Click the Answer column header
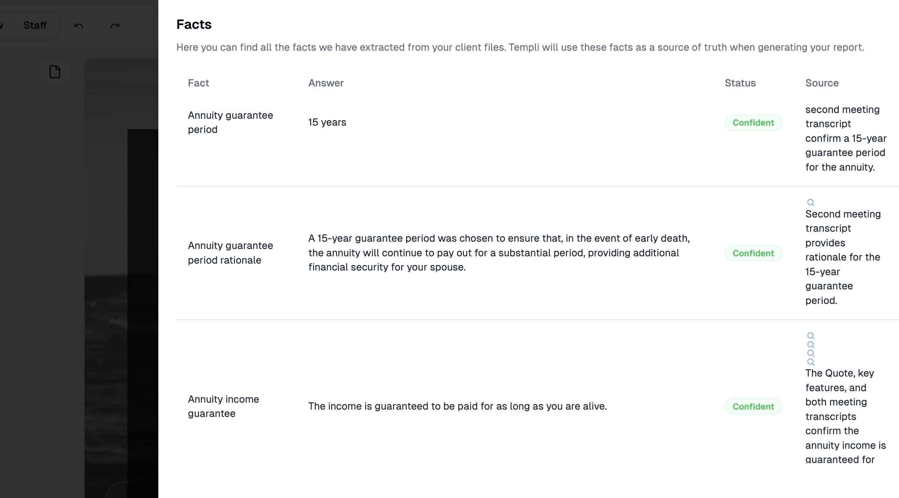Image resolution: width=899 pixels, height=498 pixels. [326, 83]
